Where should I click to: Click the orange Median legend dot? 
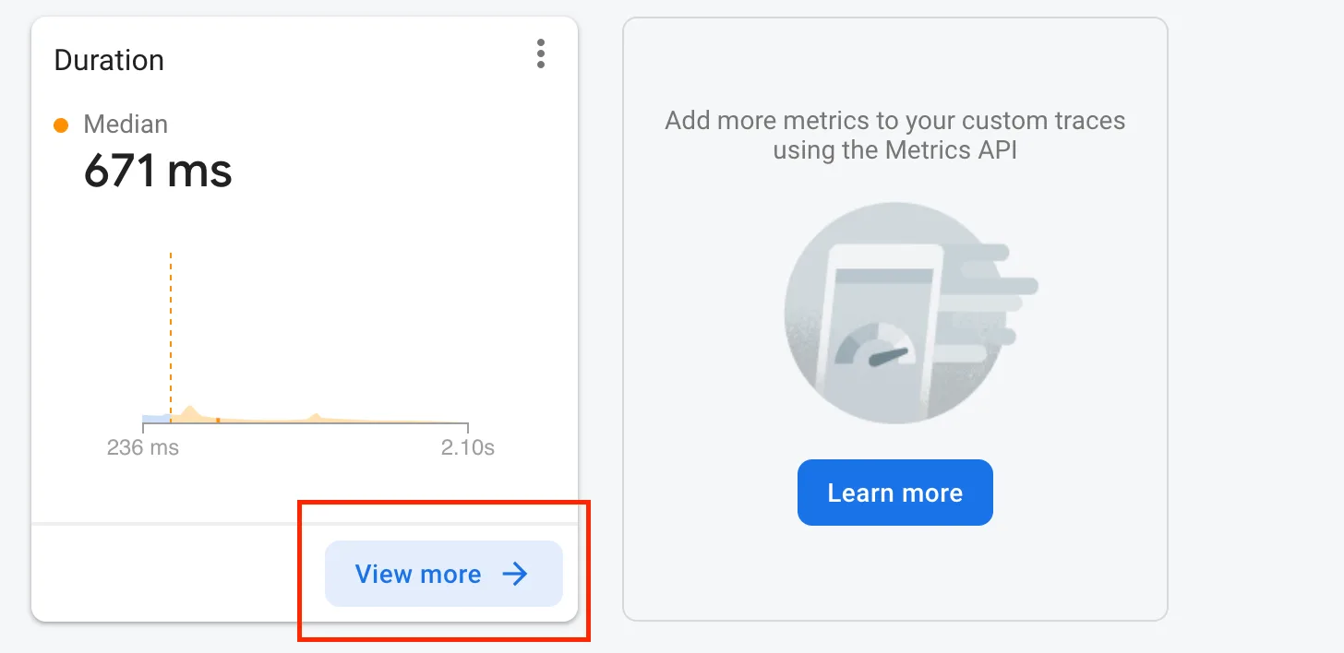point(61,125)
